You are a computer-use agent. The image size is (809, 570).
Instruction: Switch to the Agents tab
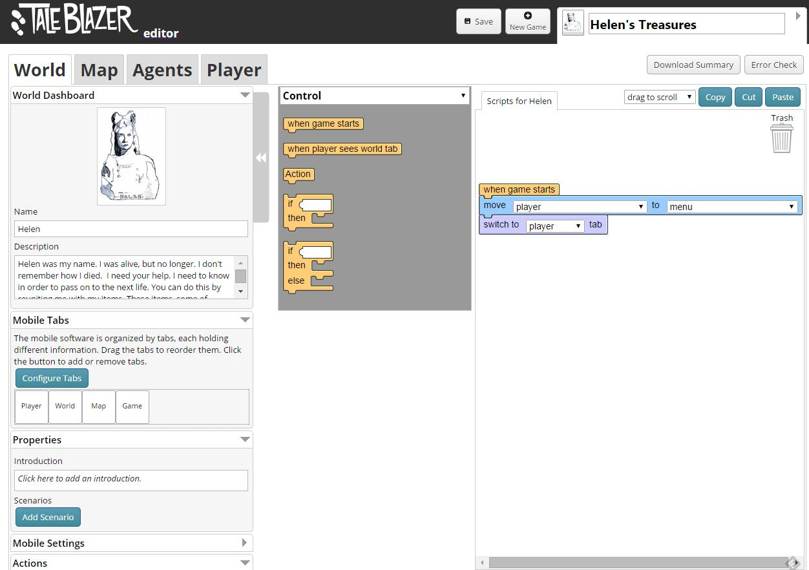point(162,70)
